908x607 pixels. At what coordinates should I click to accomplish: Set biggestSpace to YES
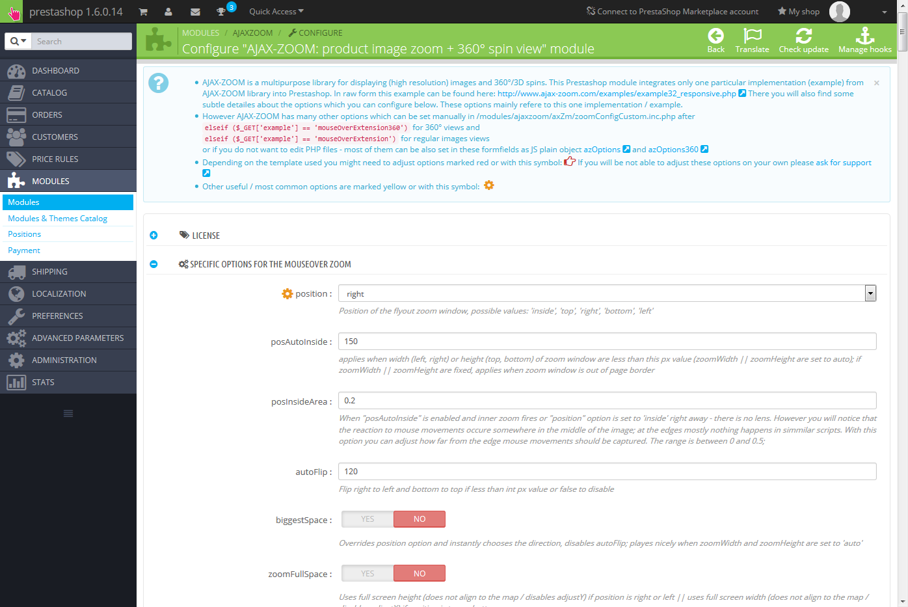point(367,519)
